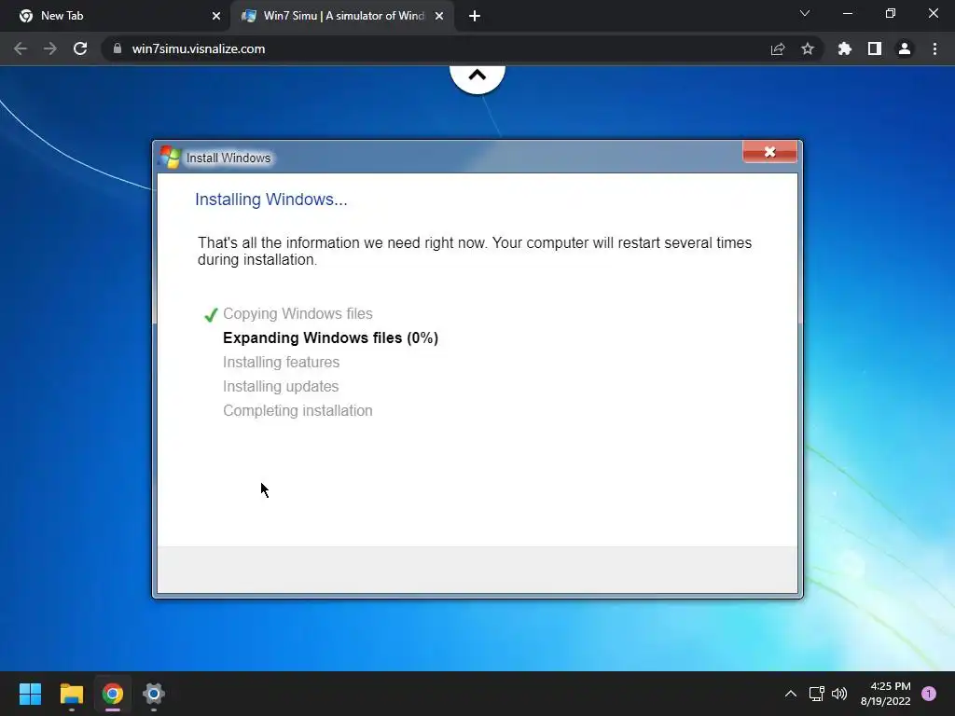The image size is (955, 716).
Task: Select 'Installing features' step text
Action: coord(282,363)
